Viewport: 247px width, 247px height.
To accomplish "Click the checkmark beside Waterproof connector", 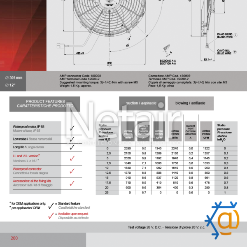I will pyautogui.click(x=72, y=171).
